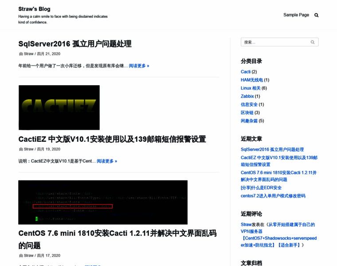The width and height of the screenshot is (337, 266).
Task: Click author Straw under SqlServer2016 post
Action: tap(28, 54)
